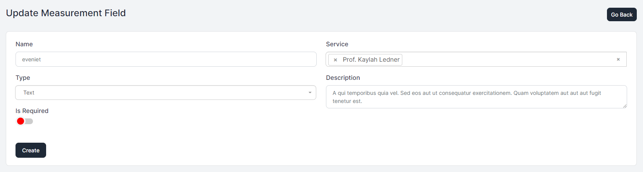Click the Type field label
The height and width of the screenshot is (172, 643).
coord(23,78)
